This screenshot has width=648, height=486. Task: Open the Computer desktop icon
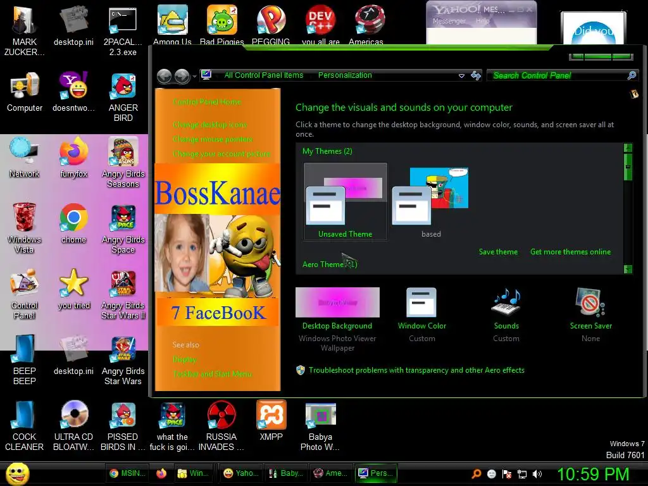tap(25, 86)
